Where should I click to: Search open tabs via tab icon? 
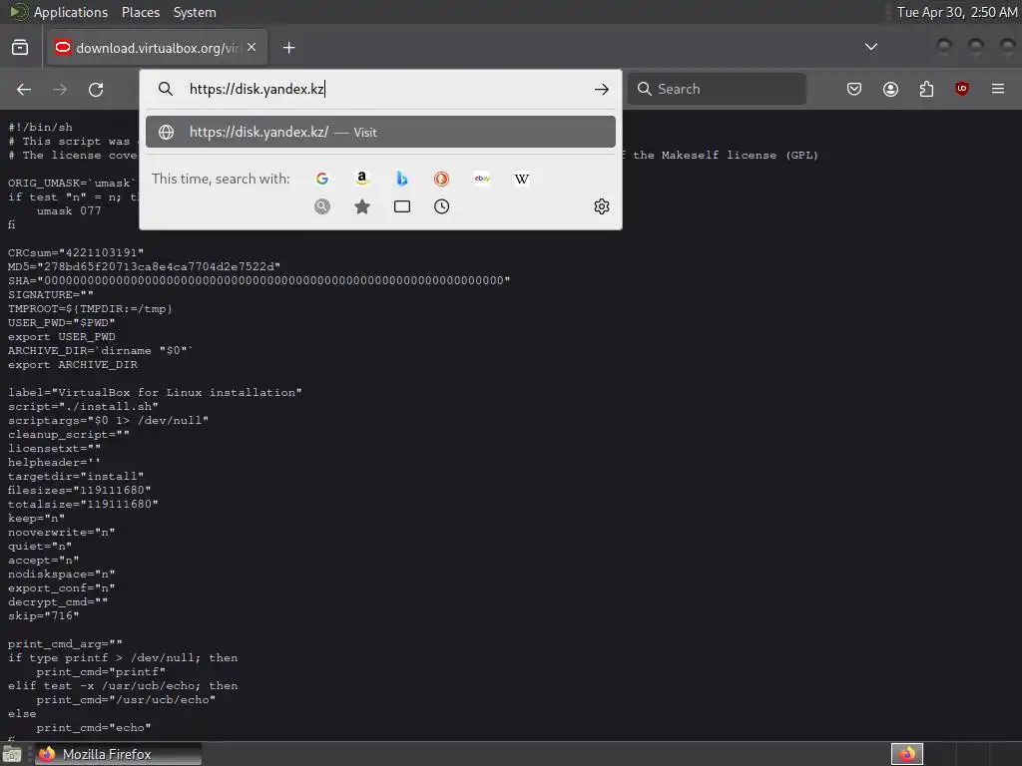pos(402,206)
